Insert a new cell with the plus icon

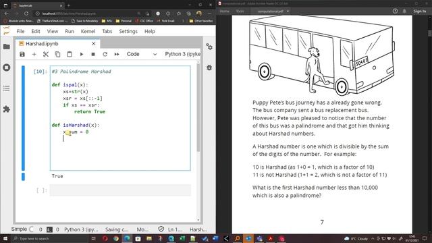click(34, 54)
